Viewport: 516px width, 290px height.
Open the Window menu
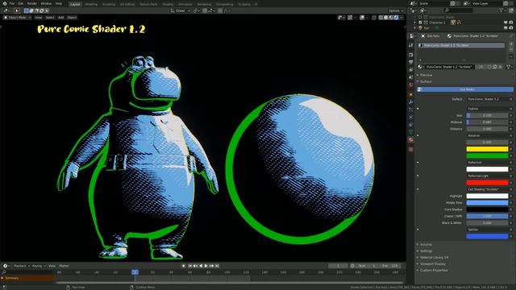pos(46,3)
